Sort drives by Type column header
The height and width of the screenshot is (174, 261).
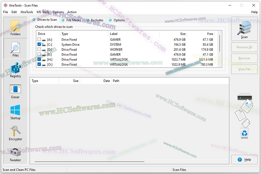click(84, 34)
